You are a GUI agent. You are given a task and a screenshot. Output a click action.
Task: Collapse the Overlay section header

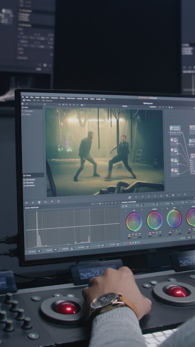point(33,175)
